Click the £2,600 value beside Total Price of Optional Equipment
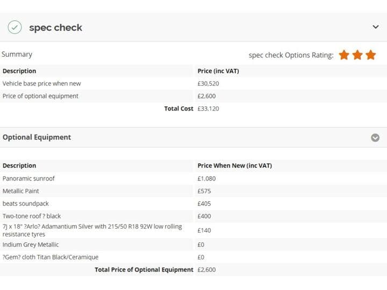Viewport: 387px width, 290px height. tap(206, 270)
